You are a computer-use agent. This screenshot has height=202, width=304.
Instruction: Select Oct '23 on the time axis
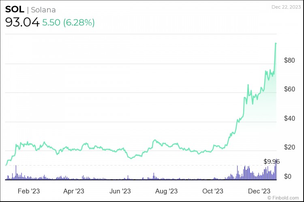pyautogui.click(x=213, y=191)
